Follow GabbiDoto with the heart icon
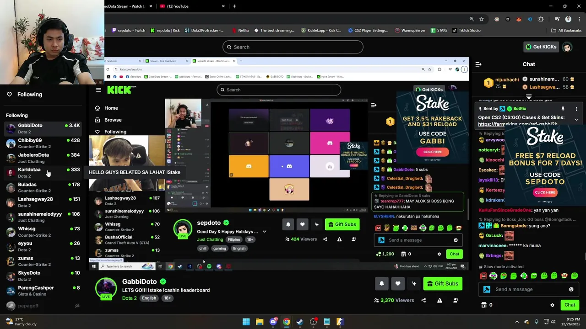The width and height of the screenshot is (586, 329). coord(398,284)
